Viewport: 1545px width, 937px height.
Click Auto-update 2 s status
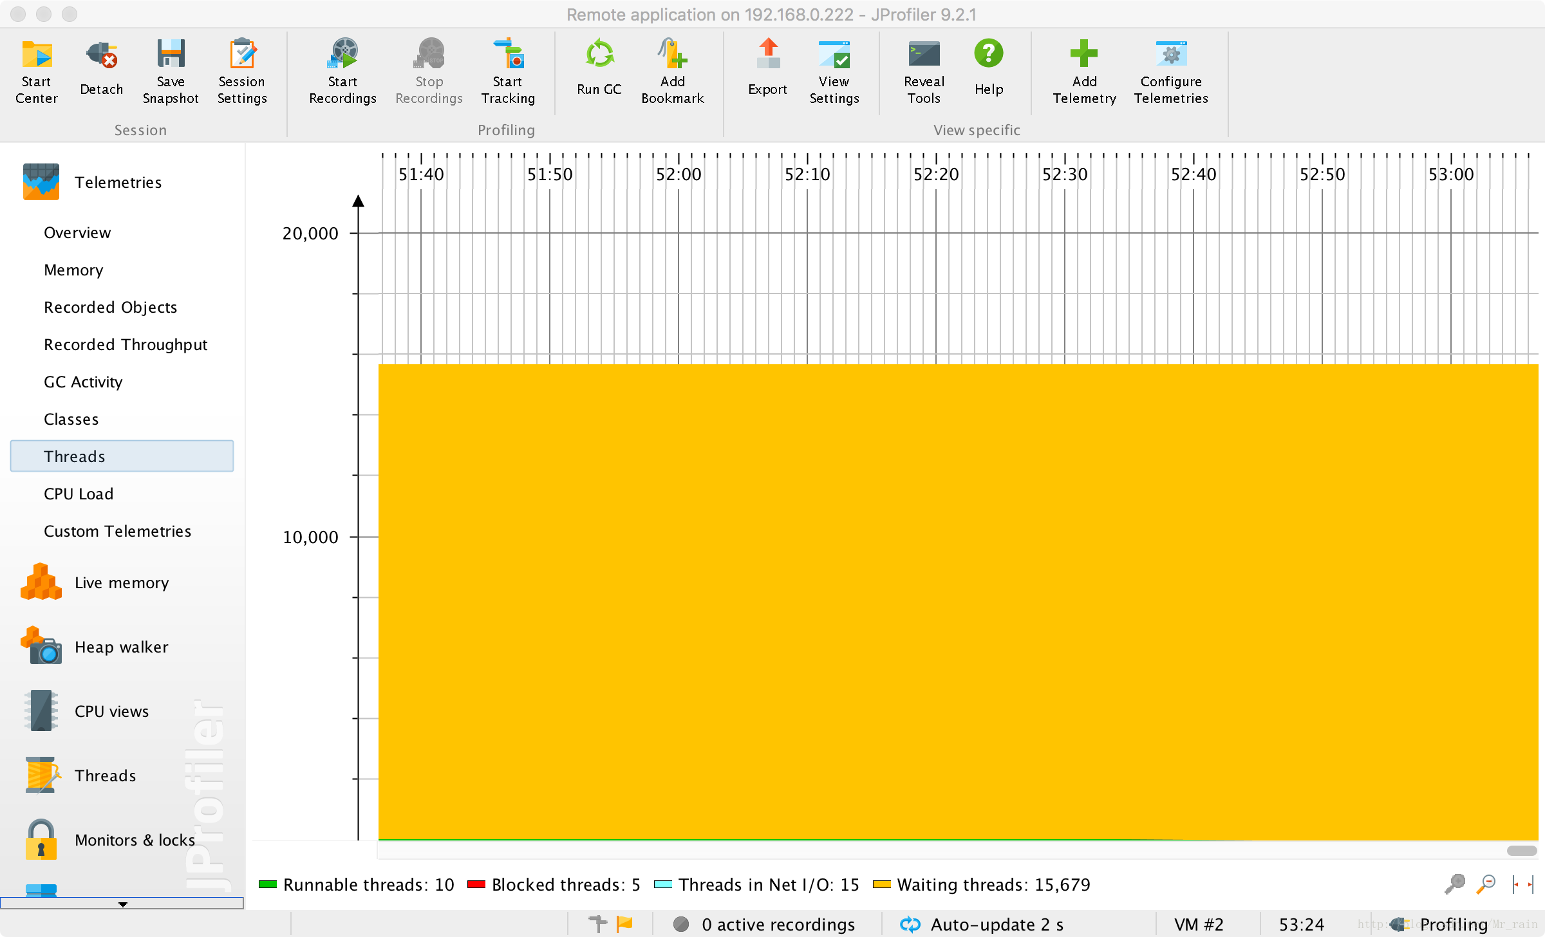[982, 924]
